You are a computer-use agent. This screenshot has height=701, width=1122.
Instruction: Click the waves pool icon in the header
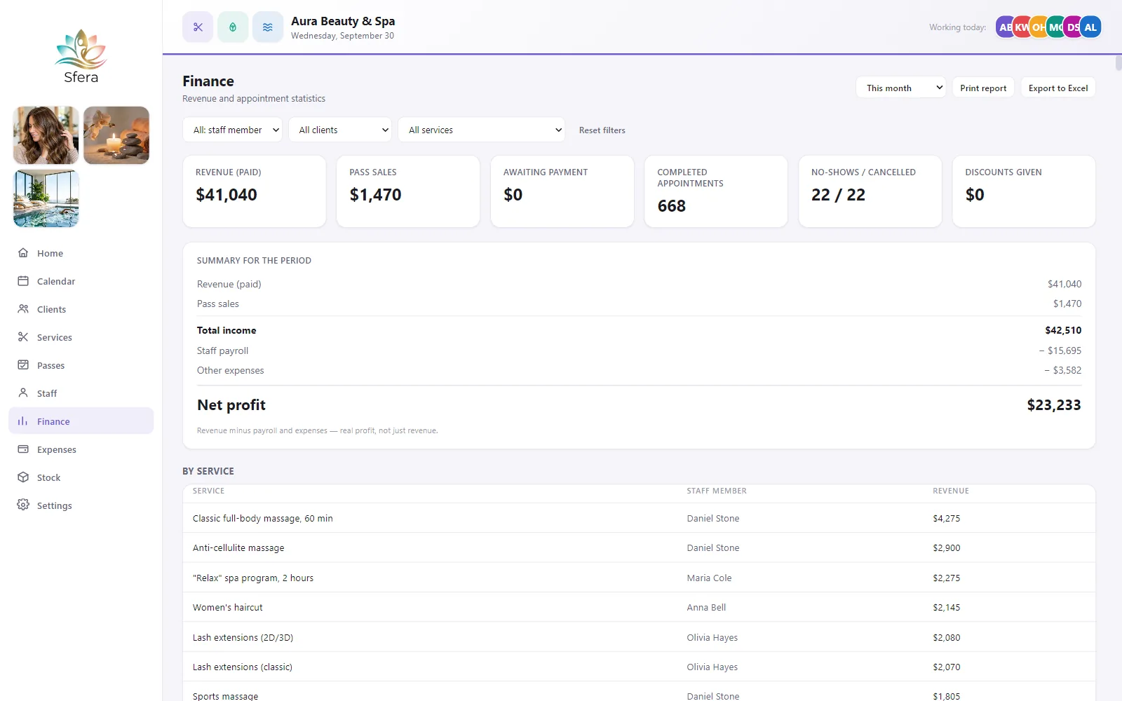(268, 27)
